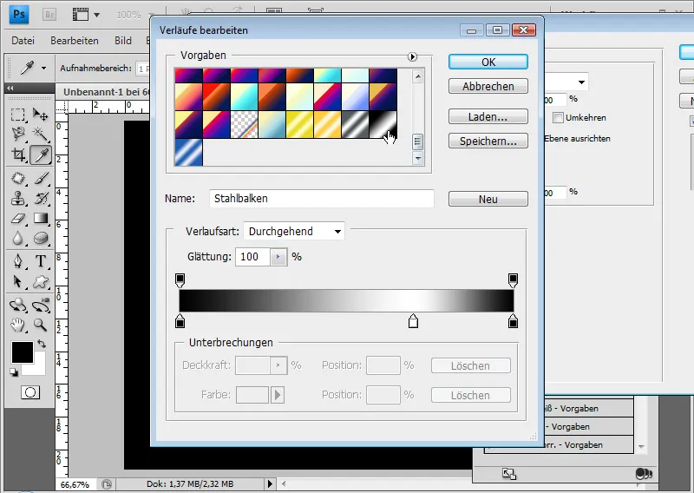The height and width of the screenshot is (493, 694).
Task: Select the Magic Wand tool
Action: pos(40,134)
